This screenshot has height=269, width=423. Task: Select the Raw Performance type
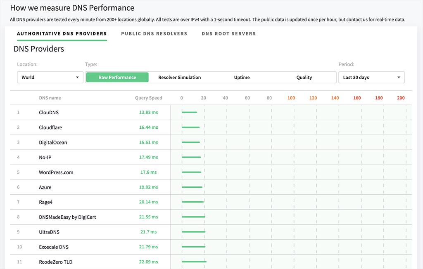click(x=117, y=77)
